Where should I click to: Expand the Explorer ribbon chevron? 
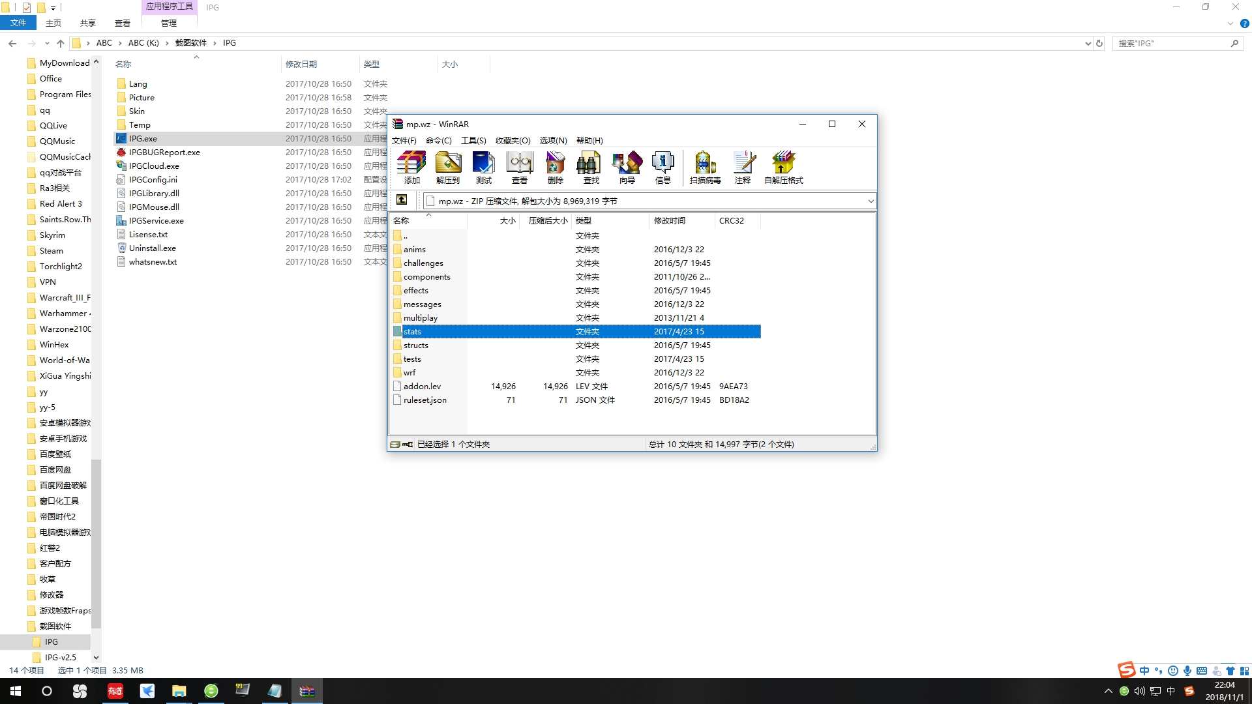pyautogui.click(x=1230, y=23)
